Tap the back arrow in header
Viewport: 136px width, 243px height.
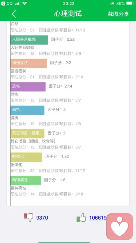click(x=14, y=14)
